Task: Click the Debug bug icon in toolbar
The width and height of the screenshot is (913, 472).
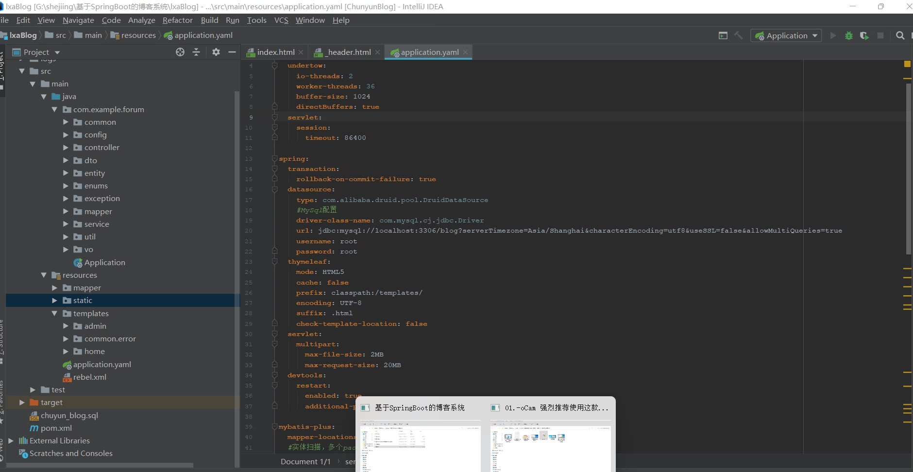Action: (x=848, y=35)
